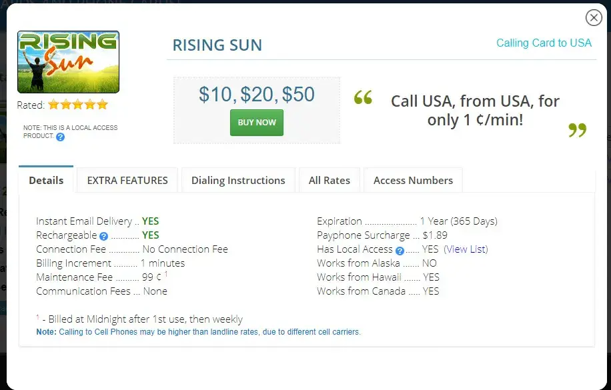Screen dimensions: 611x390
Task: Click the five-star rating icons
Action: click(77, 105)
